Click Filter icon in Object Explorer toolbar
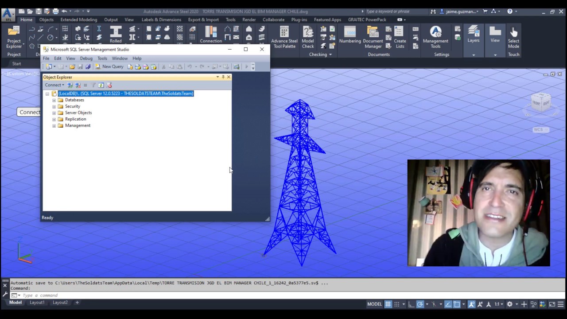The height and width of the screenshot is (319, 567). 93,85
